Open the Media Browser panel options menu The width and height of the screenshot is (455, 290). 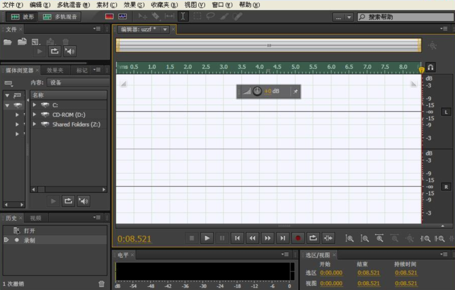(x=97, y=70)
